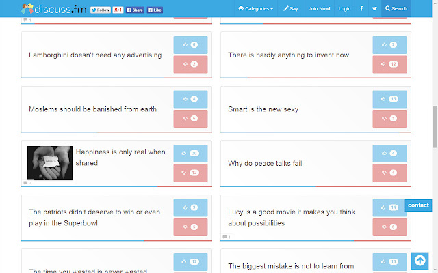Screen dimensions: 438x273
Task: Open the 'Lucy is a good movie' topic
Action: tap(292, 218)
